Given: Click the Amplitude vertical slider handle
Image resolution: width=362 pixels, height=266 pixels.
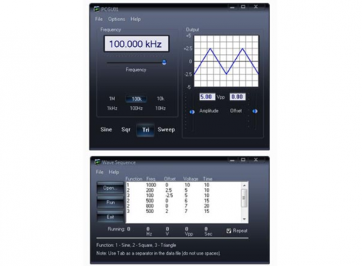Looking at the screenshot, I should pyautogui.click(x=192, y=112).
